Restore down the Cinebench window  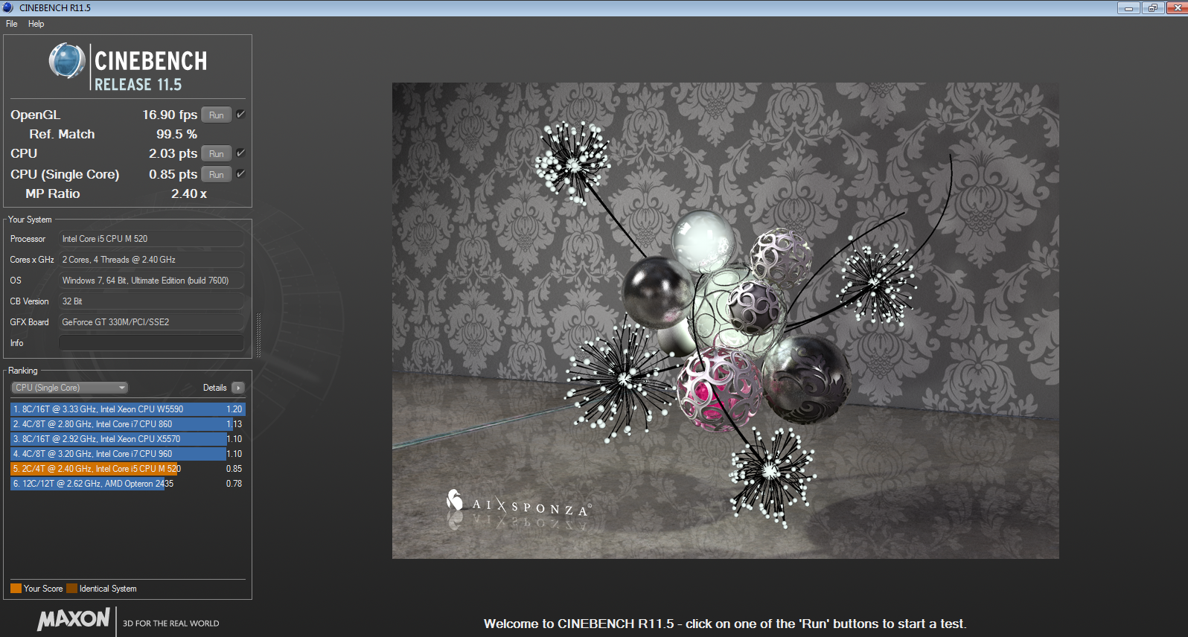(1153, 7)
